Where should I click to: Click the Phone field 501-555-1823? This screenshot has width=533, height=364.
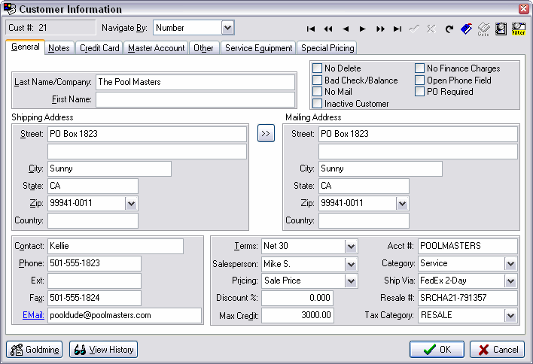pos(94,263)
